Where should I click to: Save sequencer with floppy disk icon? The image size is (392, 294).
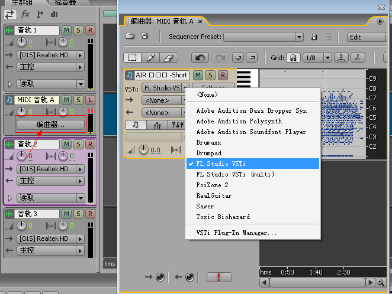[x=144, y=36]
